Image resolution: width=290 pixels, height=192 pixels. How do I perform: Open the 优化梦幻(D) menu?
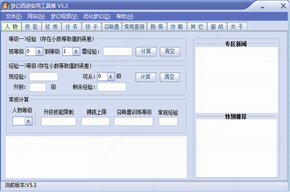tap(96, 16)
